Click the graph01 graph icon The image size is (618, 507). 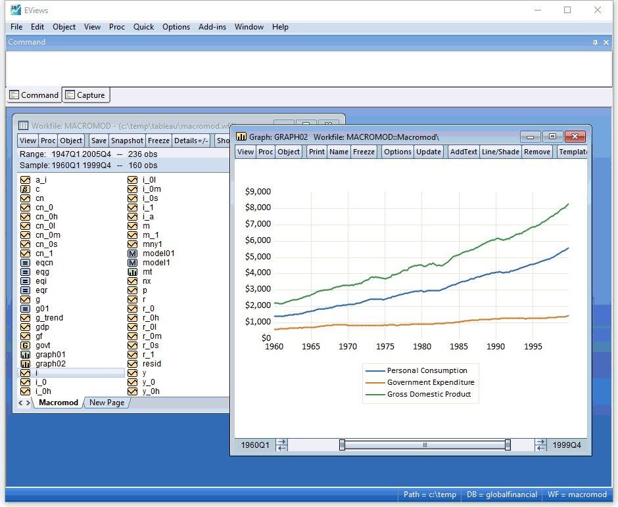[x=26, y=355]
